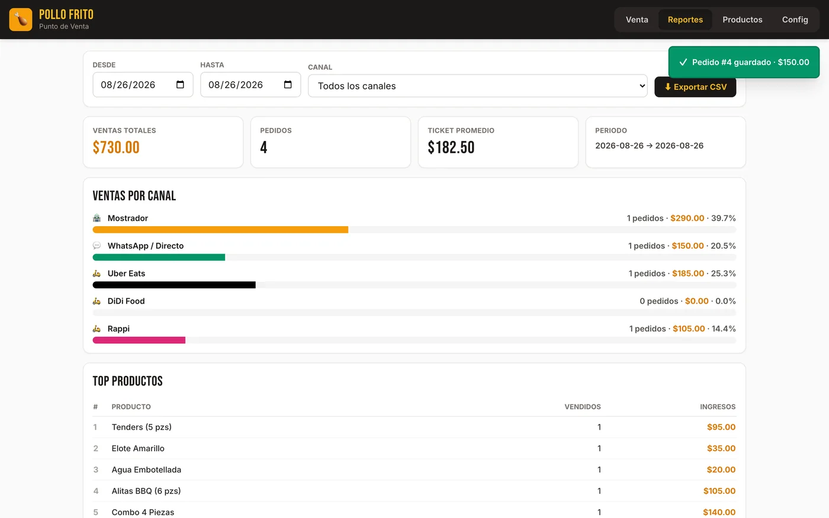Click the Pedidos count of 4
Screen dimensions: 829x518
point(264,147)
